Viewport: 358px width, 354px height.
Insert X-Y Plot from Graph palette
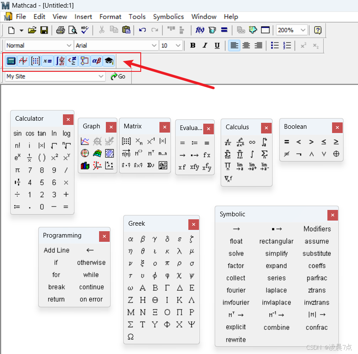tap(85, 141)
